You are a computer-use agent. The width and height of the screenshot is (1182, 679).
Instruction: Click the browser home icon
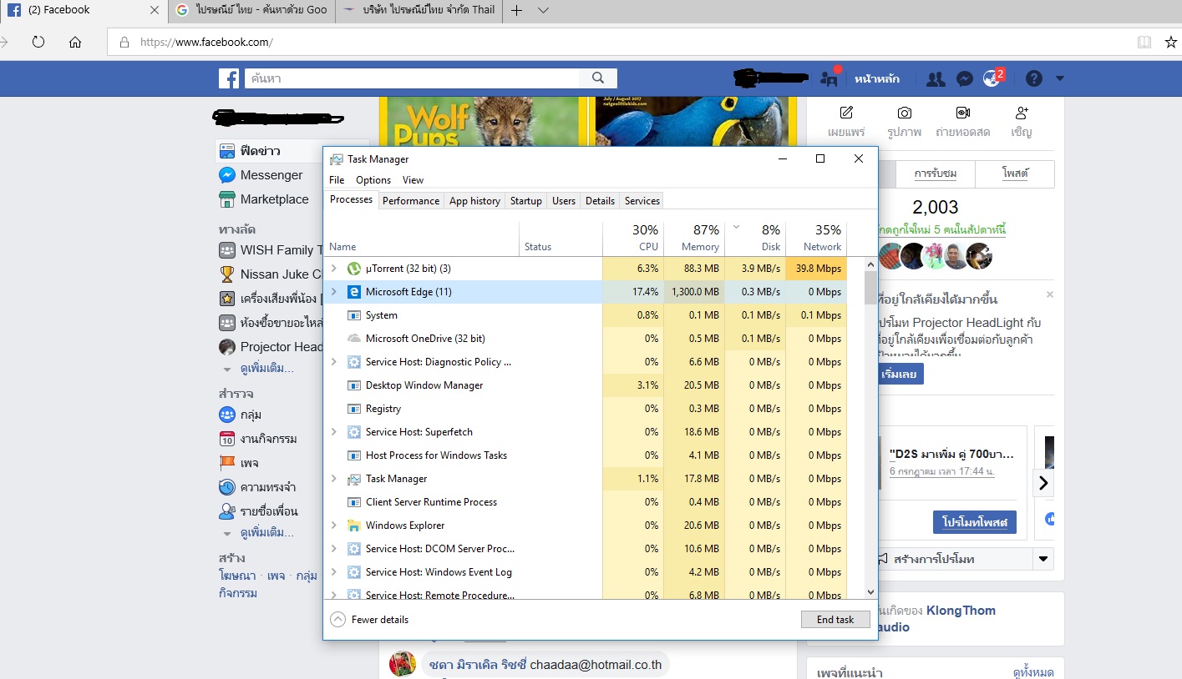point(75,42)
